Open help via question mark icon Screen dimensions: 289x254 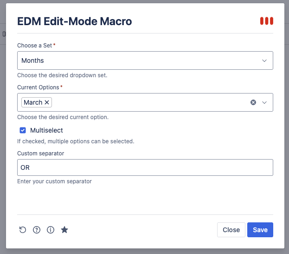point(37,230)
